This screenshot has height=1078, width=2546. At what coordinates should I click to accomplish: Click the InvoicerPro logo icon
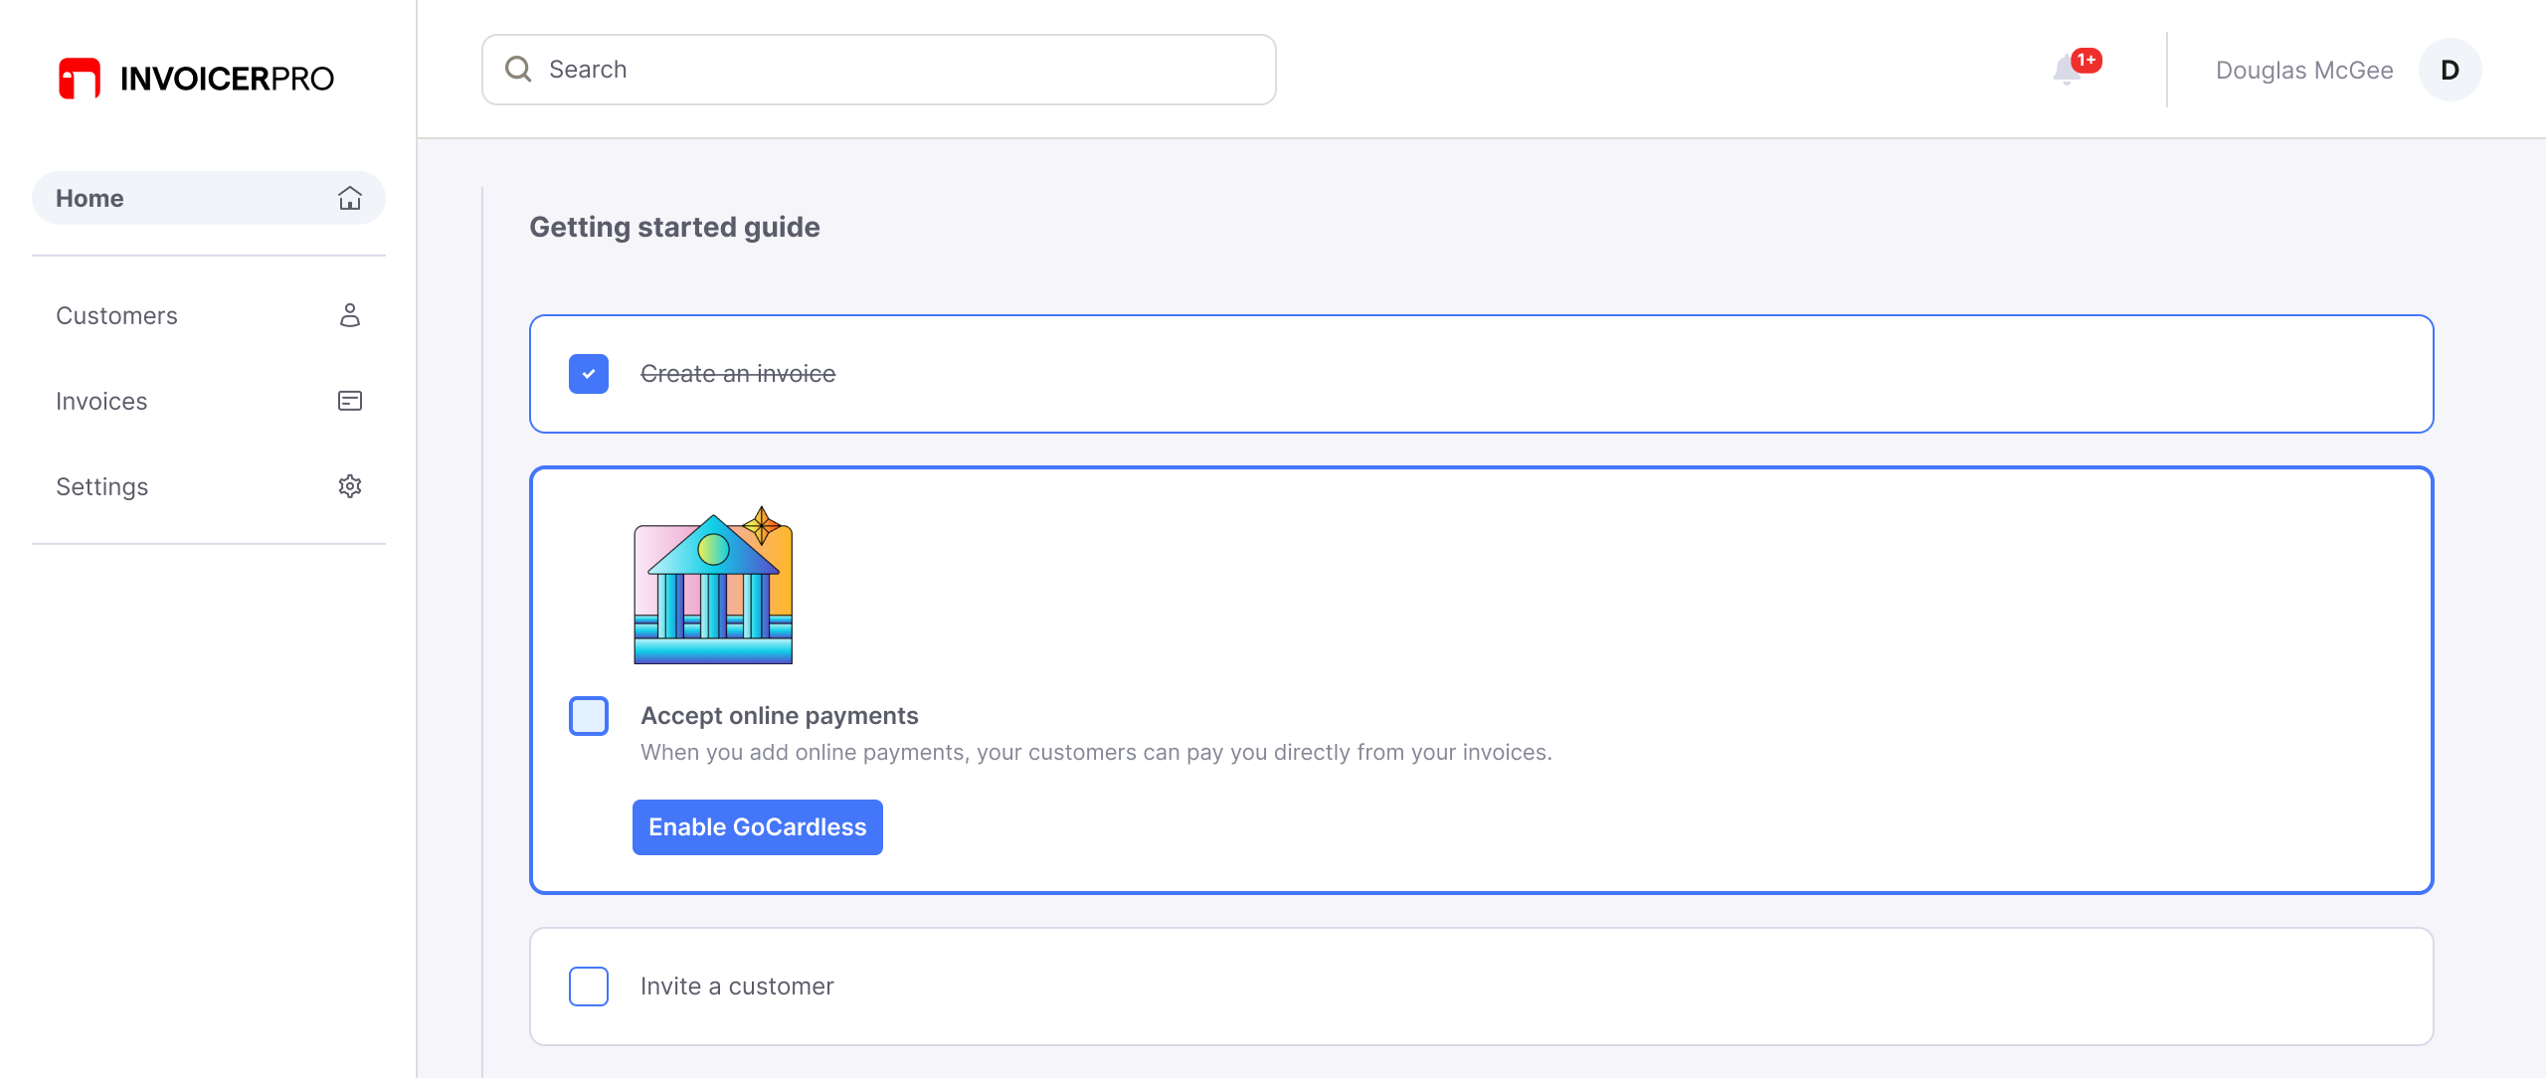click(80, 79)
